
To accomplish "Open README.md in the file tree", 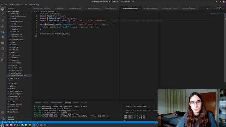I will pos(14,109).
